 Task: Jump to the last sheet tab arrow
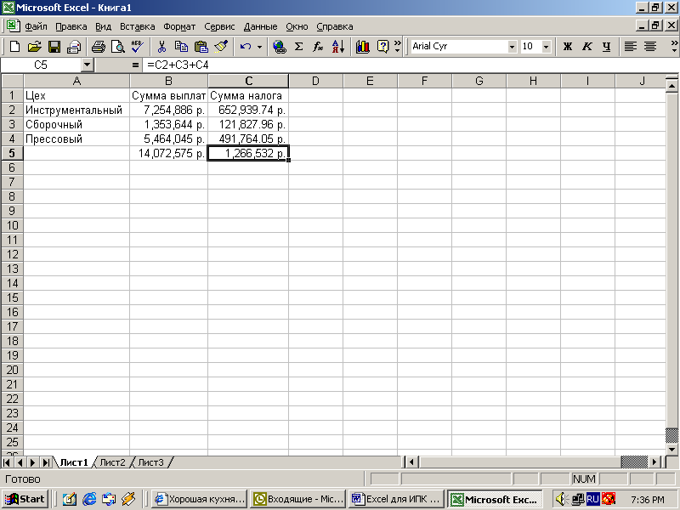click(45, 462)
